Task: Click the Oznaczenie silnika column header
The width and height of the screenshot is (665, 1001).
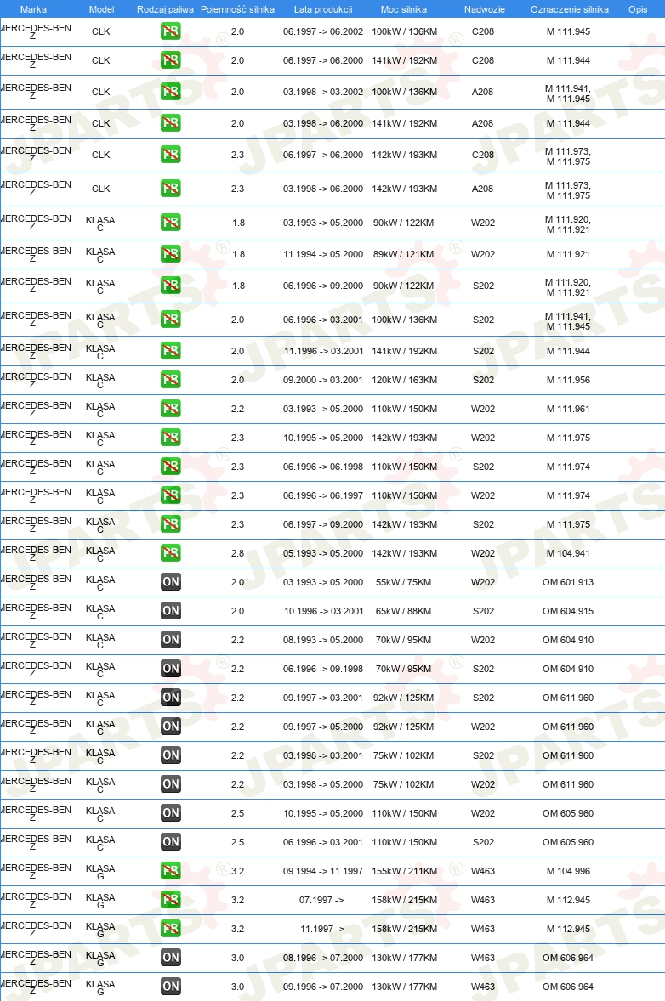Action: 569,9
